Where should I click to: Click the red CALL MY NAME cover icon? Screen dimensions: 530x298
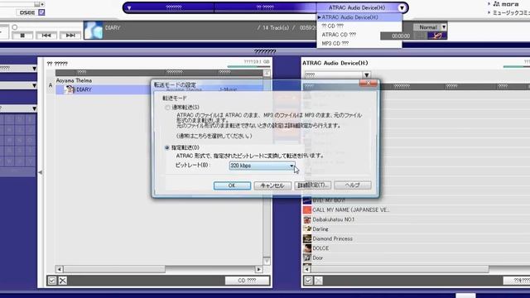pyautogui.click(x=307, y=209)
